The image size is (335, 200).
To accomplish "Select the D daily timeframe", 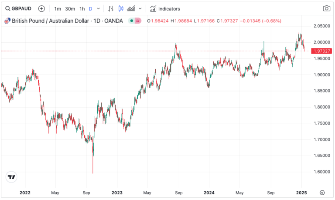I will pos(90,9).
